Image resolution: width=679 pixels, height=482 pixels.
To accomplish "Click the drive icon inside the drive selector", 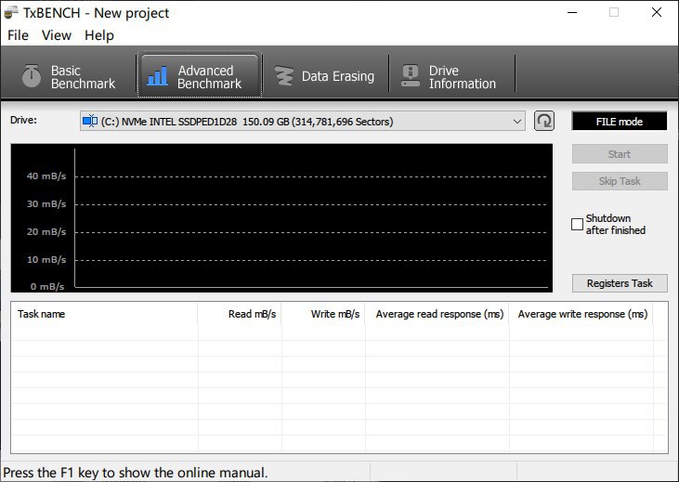I will (x=90, y=121).
